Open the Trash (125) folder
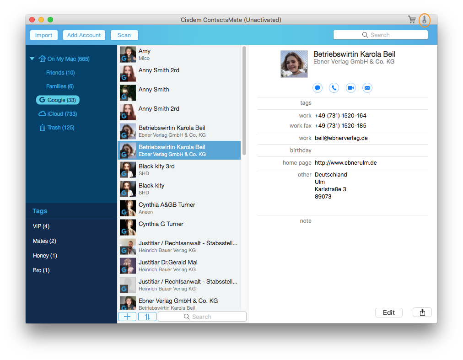 point(61,128)
